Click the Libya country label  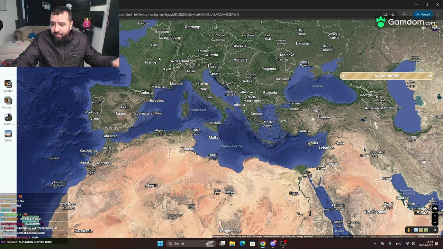(229, 192)
